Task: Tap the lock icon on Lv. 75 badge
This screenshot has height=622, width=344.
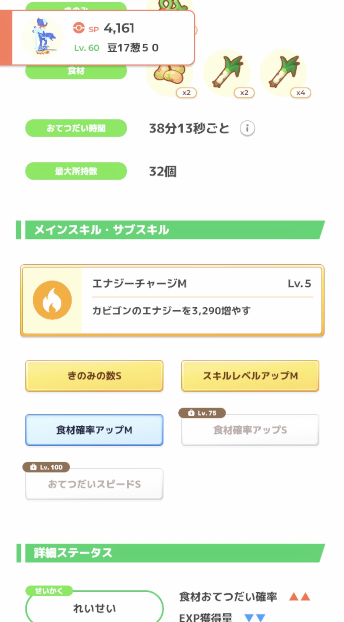Action: (x=191, y=413)
